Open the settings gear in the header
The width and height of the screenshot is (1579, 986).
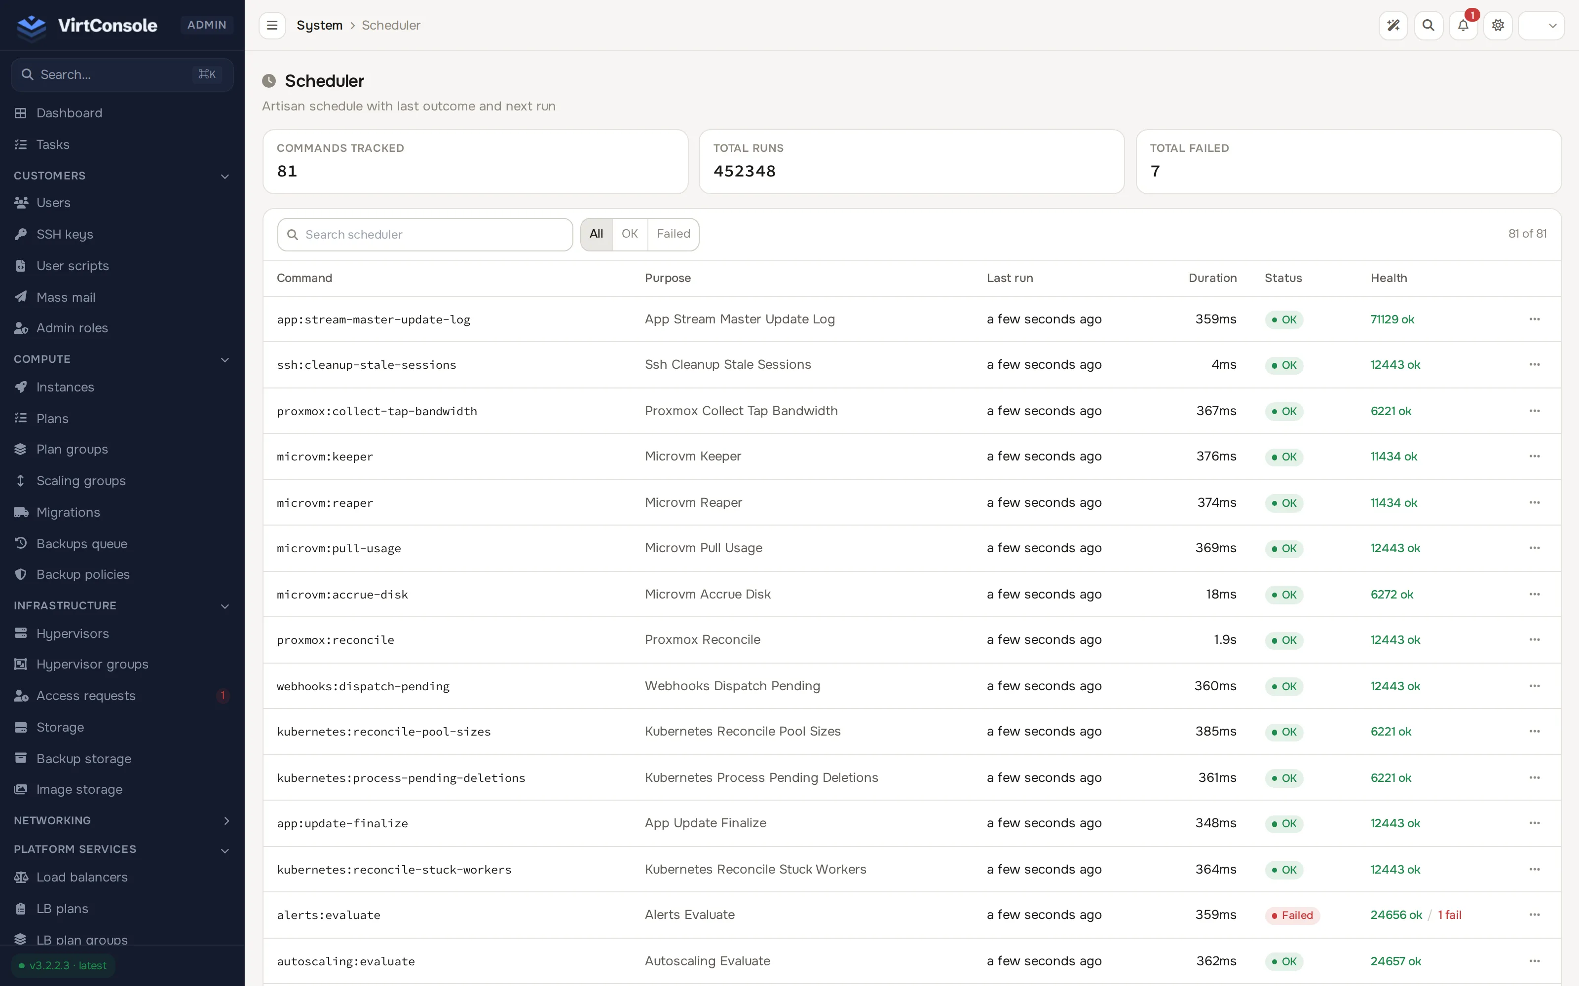(x=1498, y=26)
